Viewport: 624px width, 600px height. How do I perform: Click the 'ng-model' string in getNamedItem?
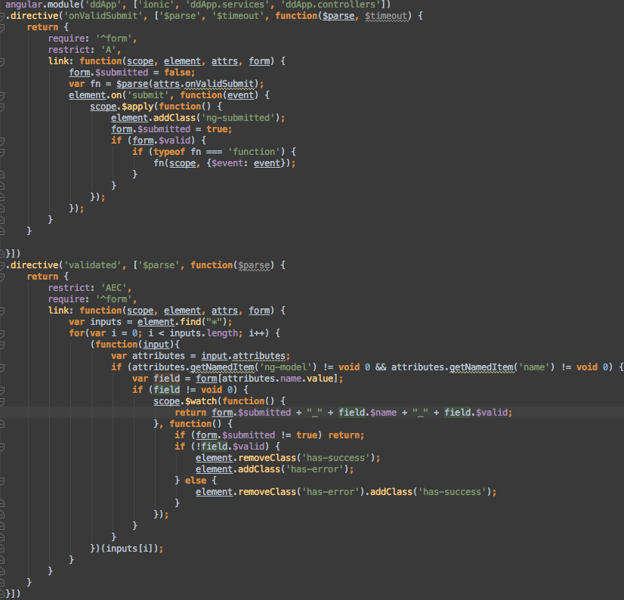tap(286, 367)
